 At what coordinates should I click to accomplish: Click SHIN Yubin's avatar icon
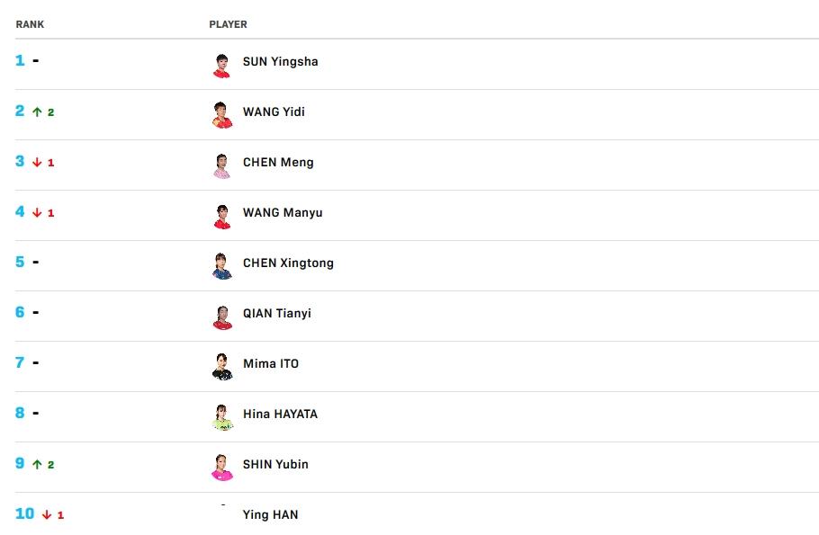tap(221, 468)
